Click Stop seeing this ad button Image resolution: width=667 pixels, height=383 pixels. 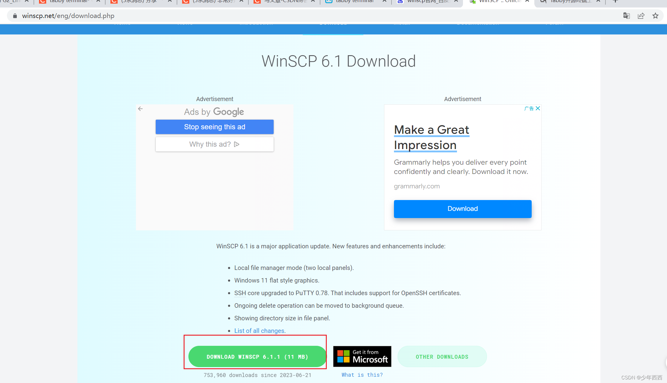click(x=215, y=127)
